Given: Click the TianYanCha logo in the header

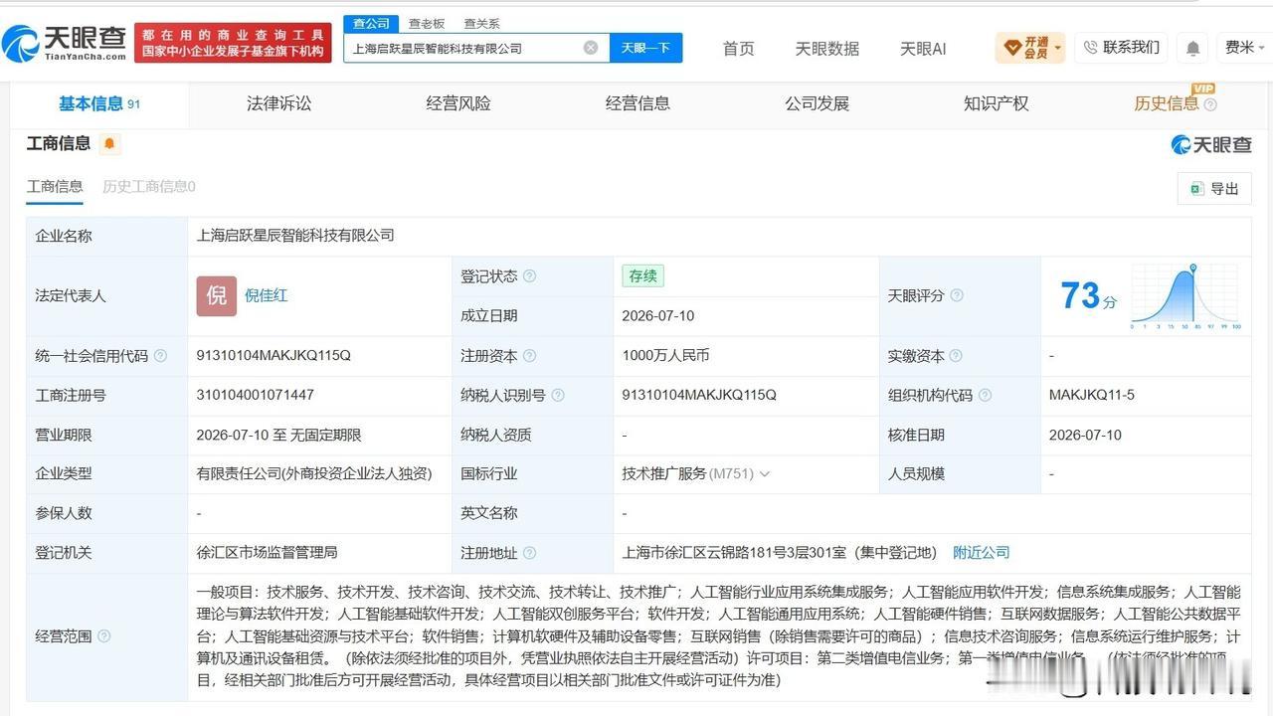Looking at the screenshot, I should 65,43.
